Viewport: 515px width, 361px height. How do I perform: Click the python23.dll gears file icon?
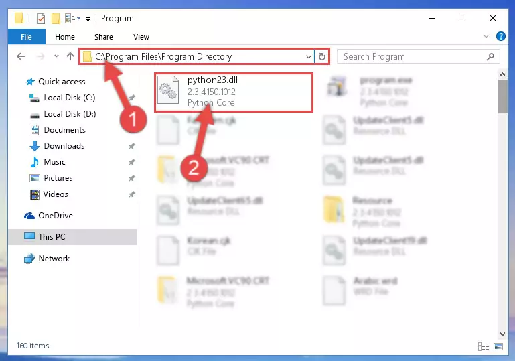[x=168, y=90]
